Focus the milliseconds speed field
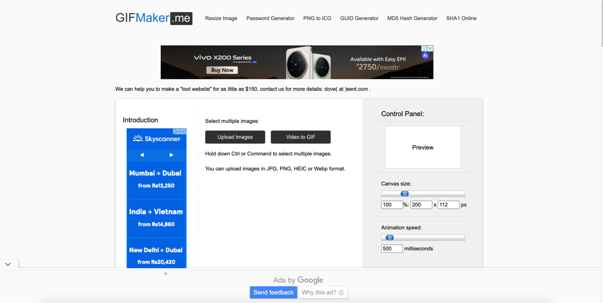This screenshot has height=303, width=603. click(392, 249)
